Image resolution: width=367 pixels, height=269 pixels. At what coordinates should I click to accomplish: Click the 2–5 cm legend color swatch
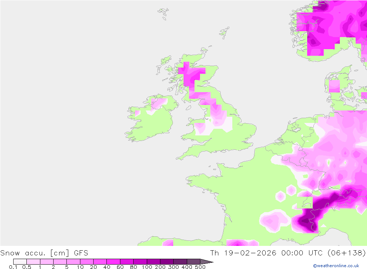click(60, 262)
